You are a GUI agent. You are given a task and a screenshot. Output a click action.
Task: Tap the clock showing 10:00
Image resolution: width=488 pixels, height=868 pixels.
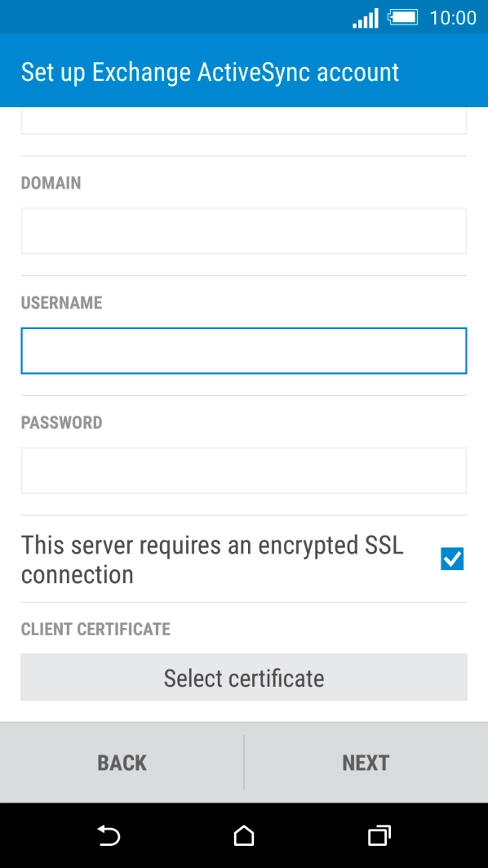click(453, 16)
